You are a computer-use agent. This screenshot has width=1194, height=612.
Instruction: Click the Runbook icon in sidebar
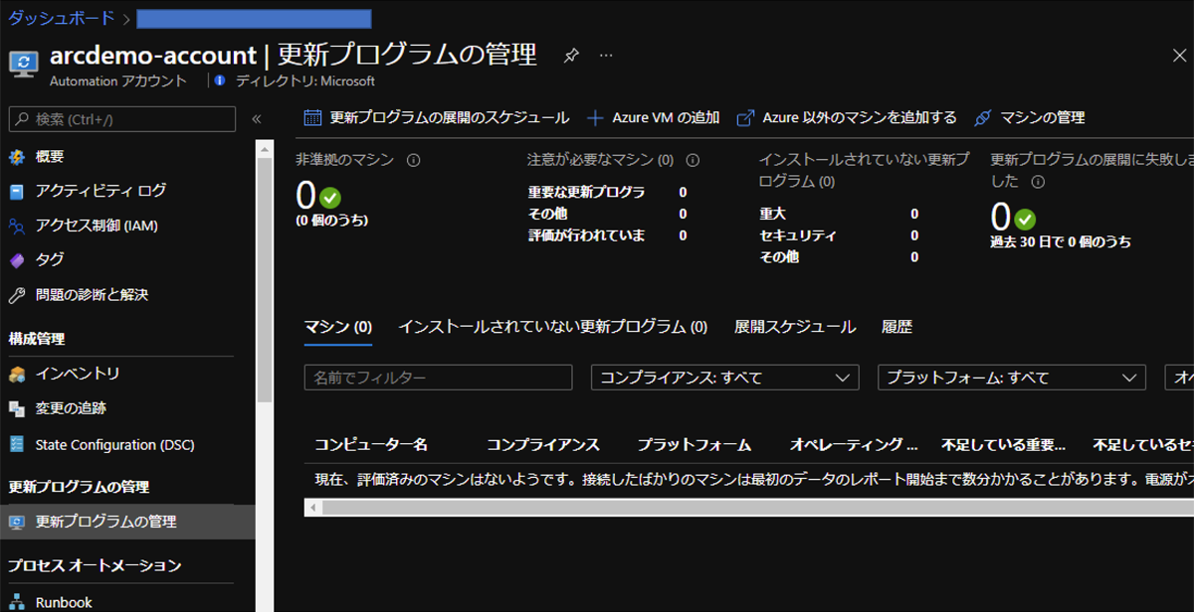click(x=17, y=602)
